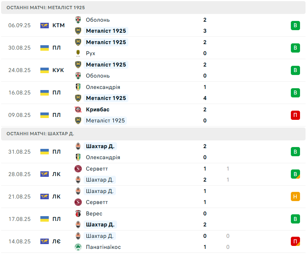The image size is (307, 254).
Task: Click the Veres club logo
Action: tap(78, 214)
